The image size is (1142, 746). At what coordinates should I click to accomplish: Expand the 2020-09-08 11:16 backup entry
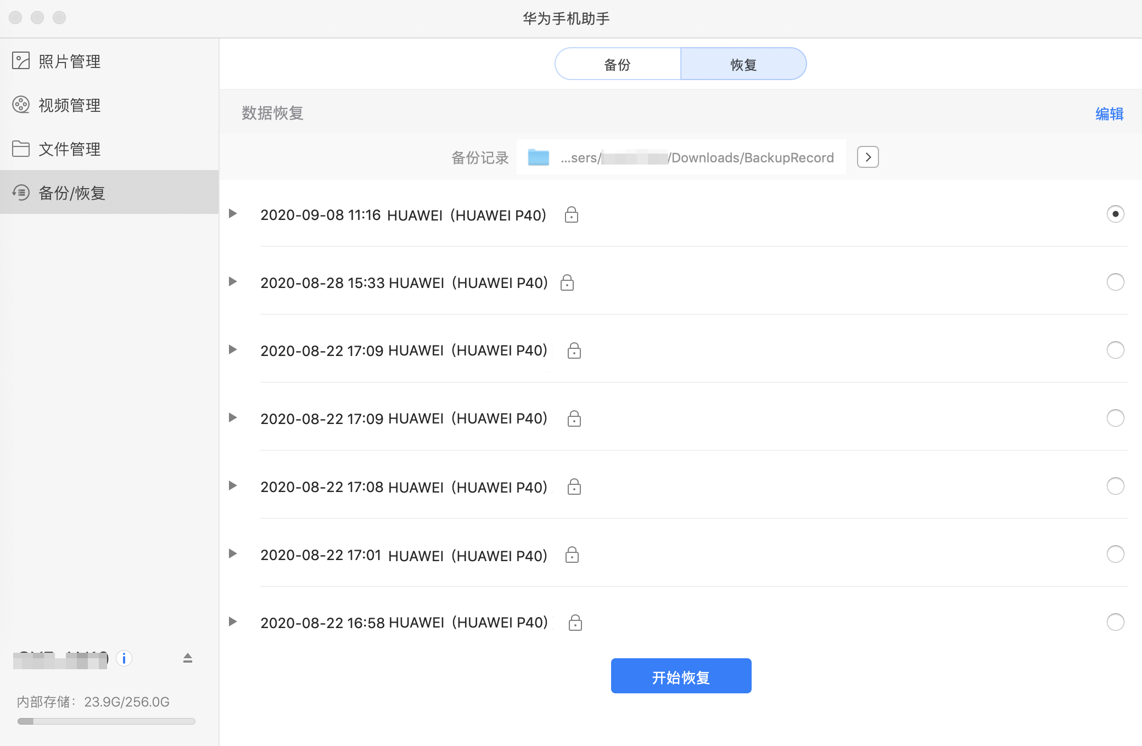click(x=233, y=214)
